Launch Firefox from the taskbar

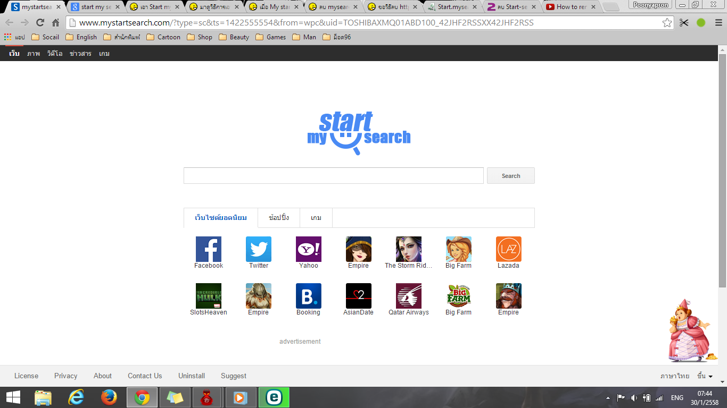(x=109, y=397)
